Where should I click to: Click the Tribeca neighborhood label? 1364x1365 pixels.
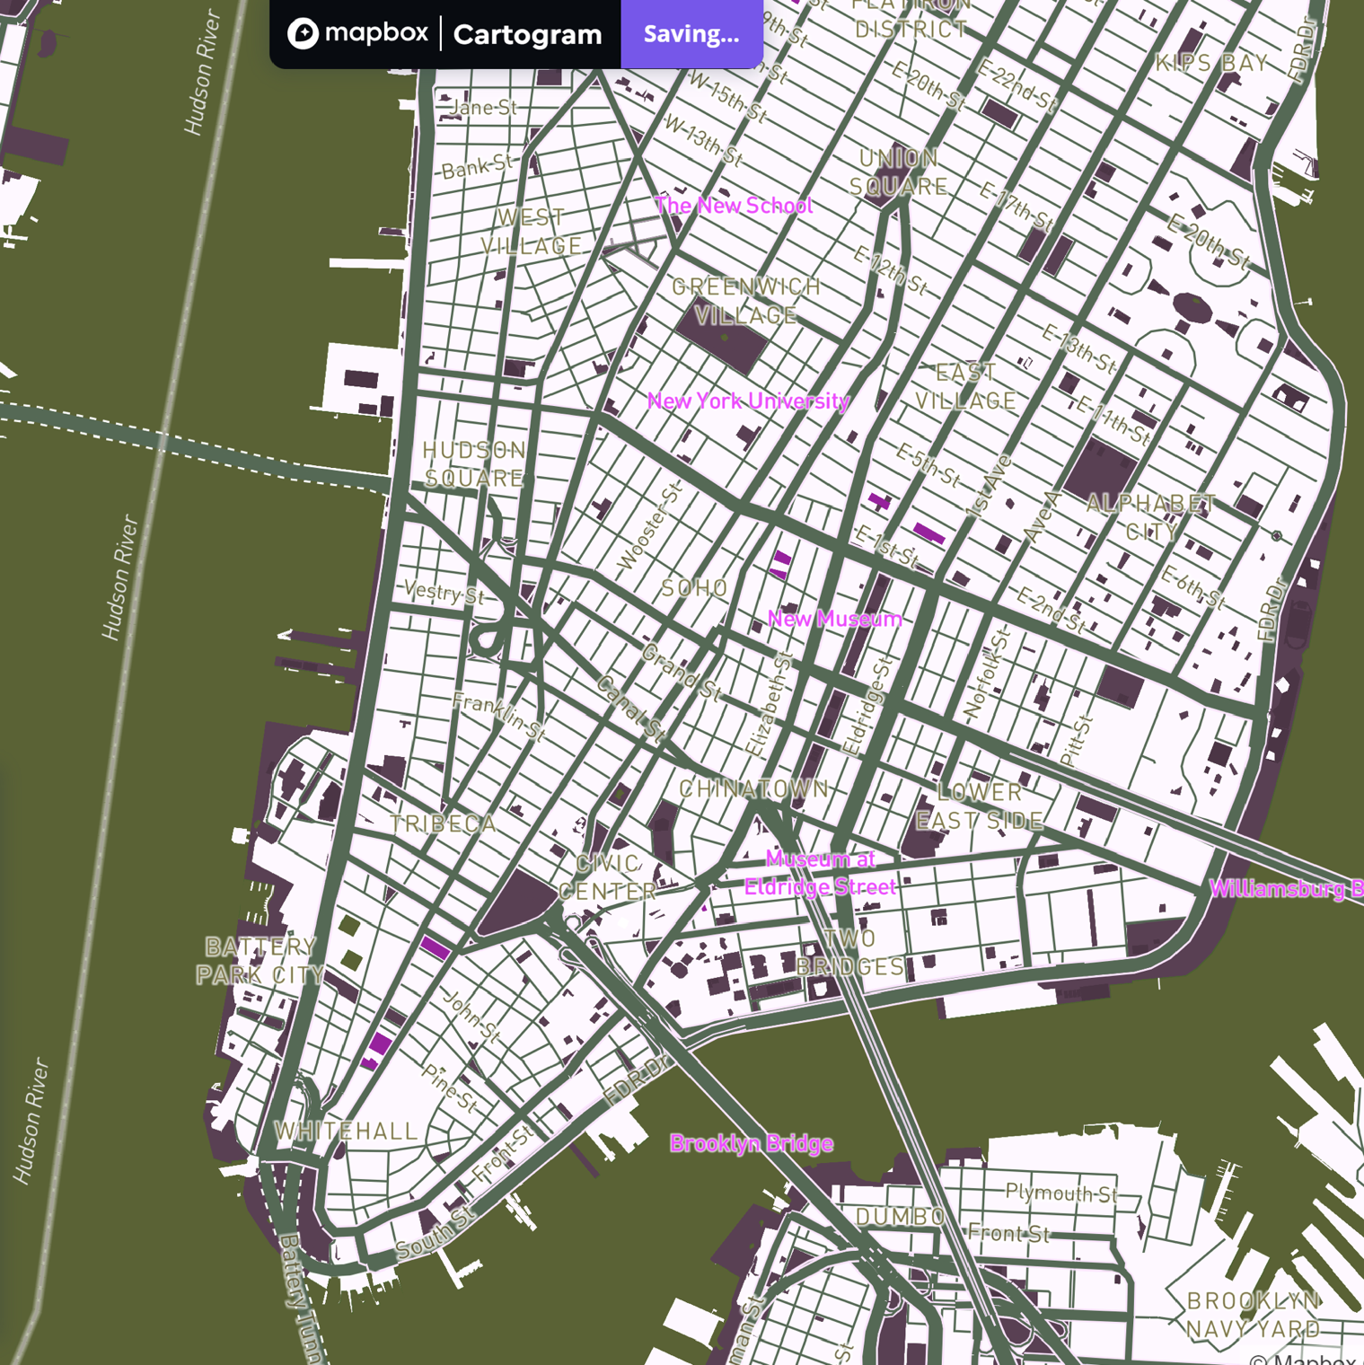(x=443, y=823)
